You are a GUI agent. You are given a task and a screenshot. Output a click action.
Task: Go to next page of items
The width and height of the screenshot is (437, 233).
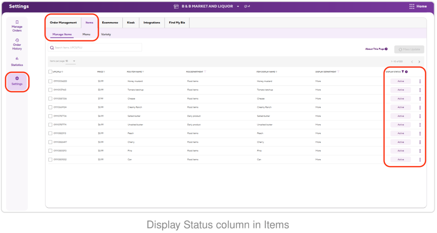[419, 62]
